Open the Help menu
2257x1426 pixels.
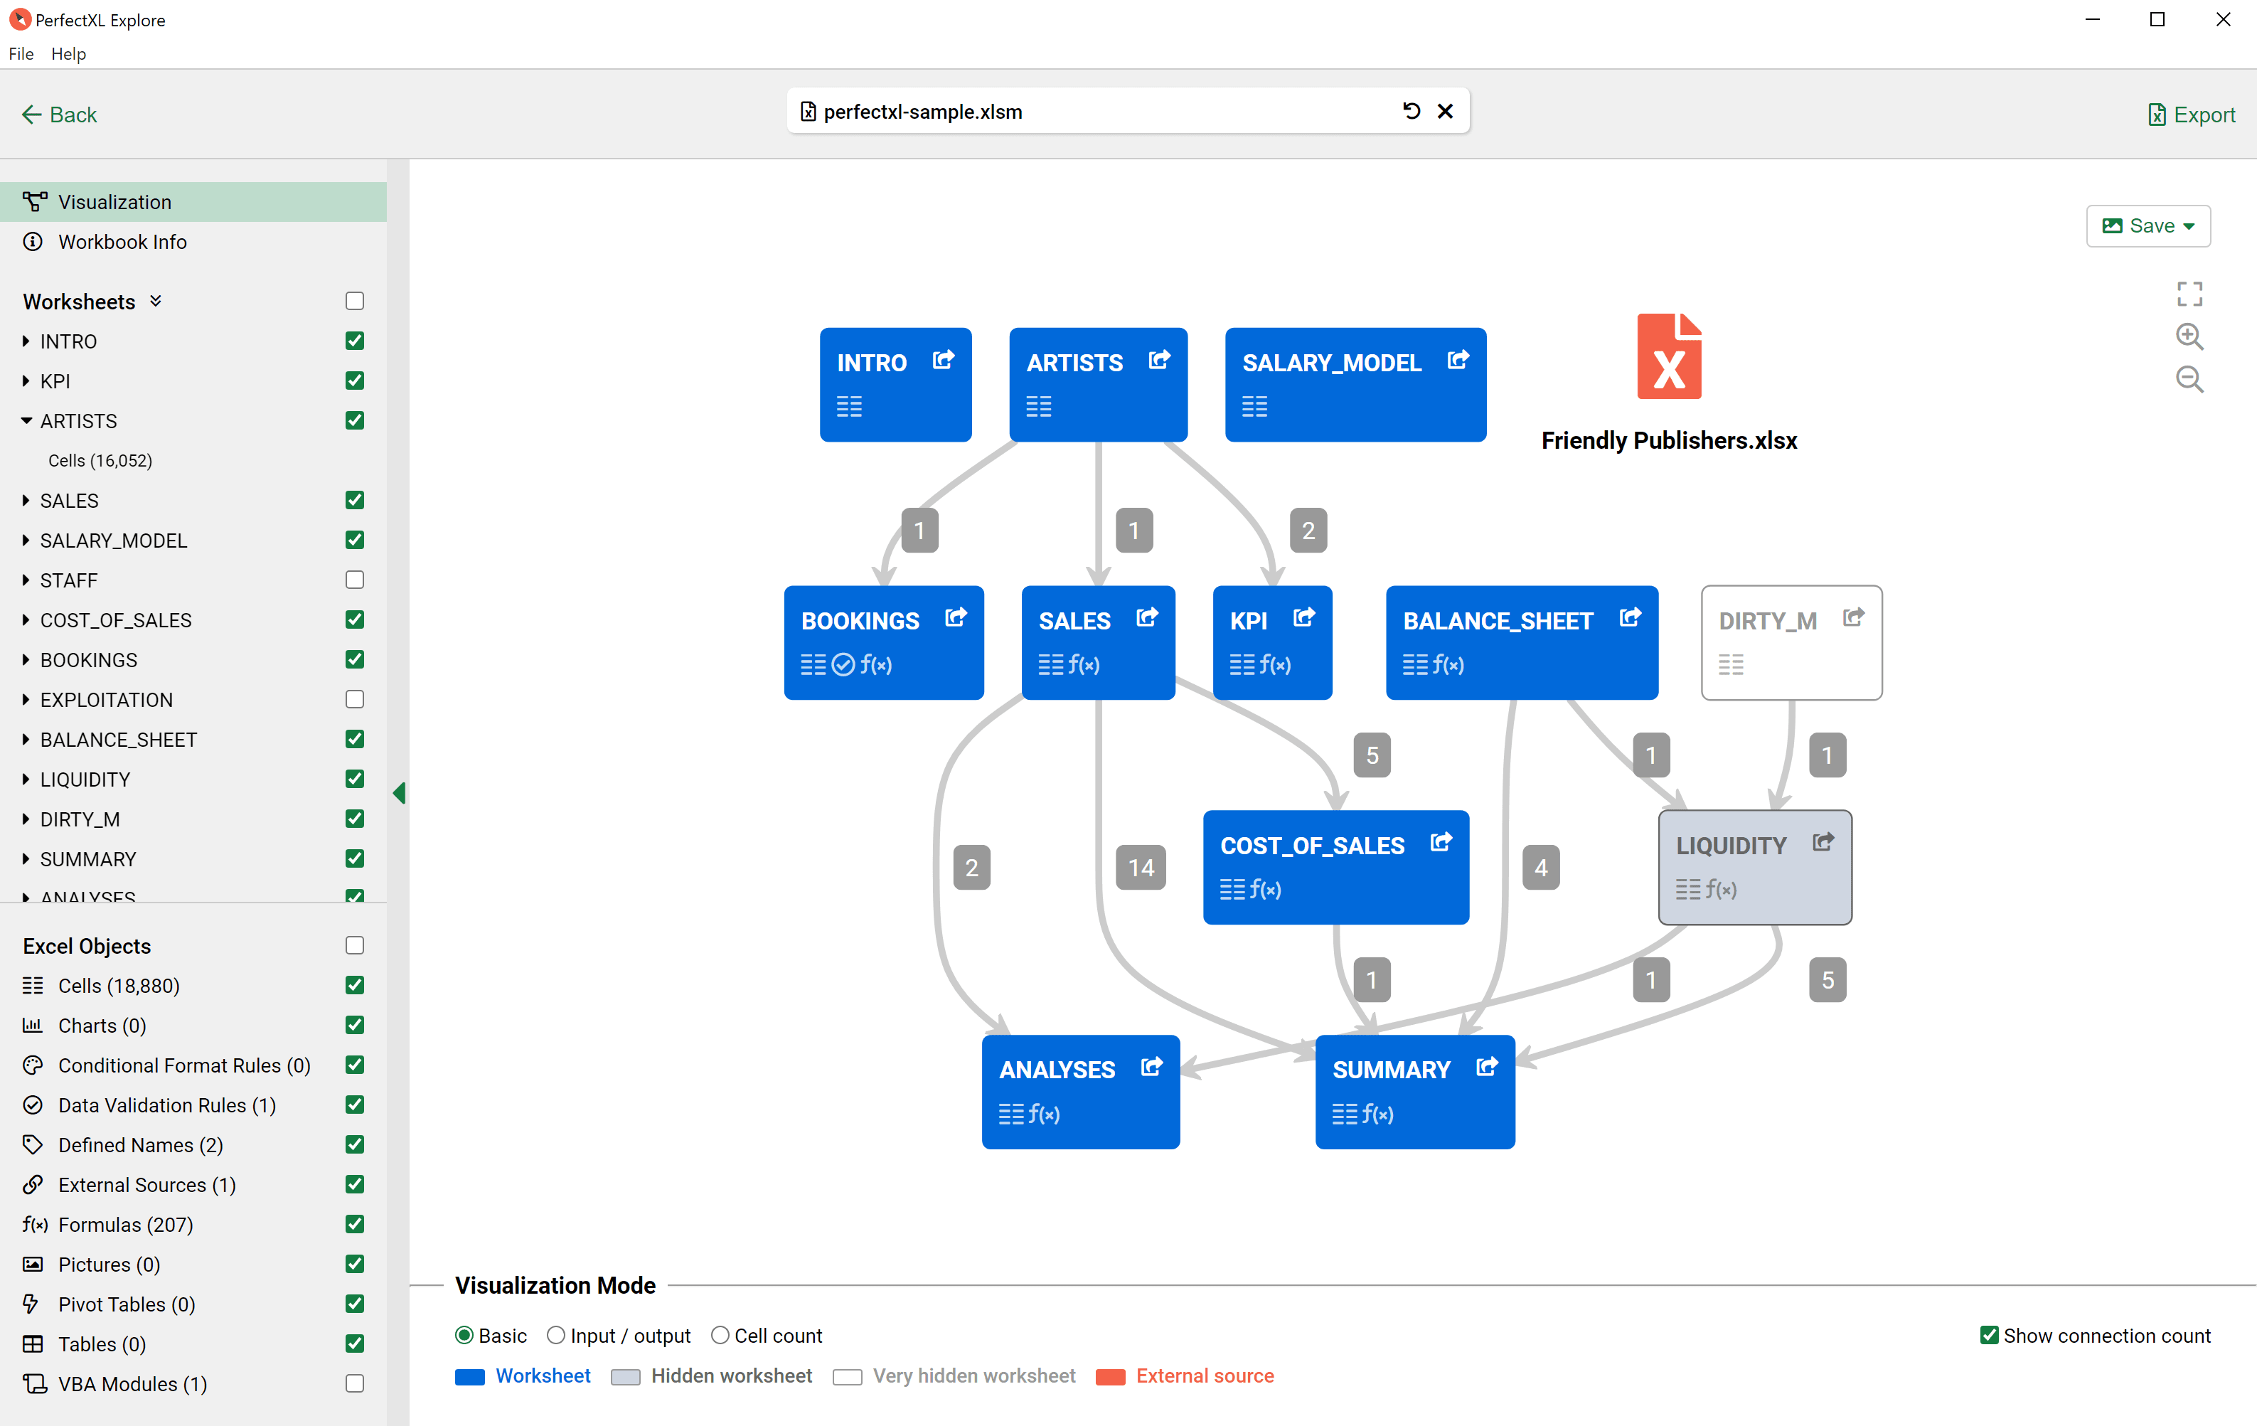point(68,53)
